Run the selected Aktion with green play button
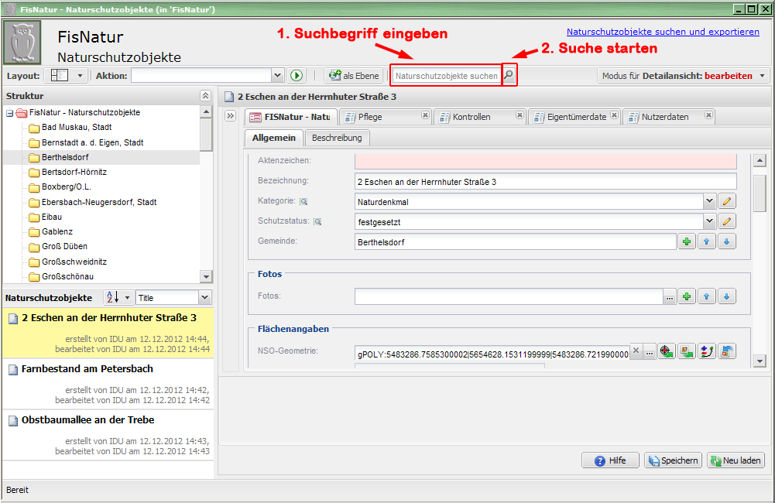 pyautogui.click(x=297, y=76)
